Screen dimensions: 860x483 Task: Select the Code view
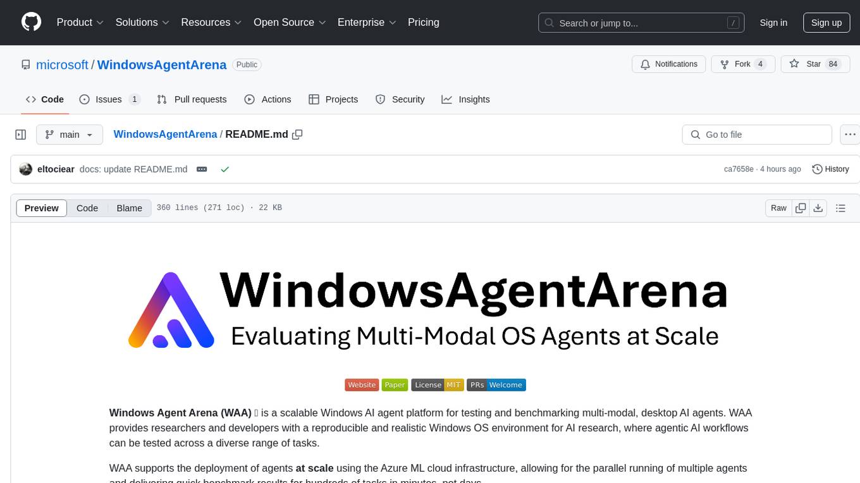[87, 208]
